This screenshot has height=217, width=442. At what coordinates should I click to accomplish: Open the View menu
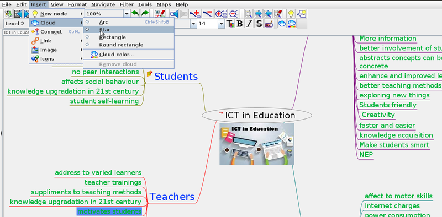(57, 4)
